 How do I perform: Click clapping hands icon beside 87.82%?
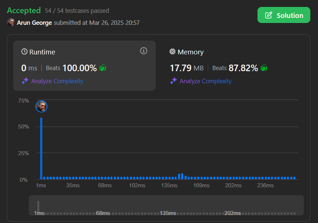tap(264, 68)
